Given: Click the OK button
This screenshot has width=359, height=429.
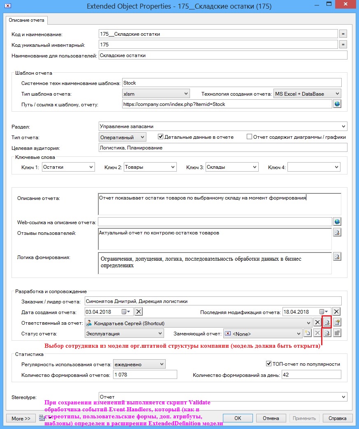Looking at the screenshot, I should coord(238,418).
